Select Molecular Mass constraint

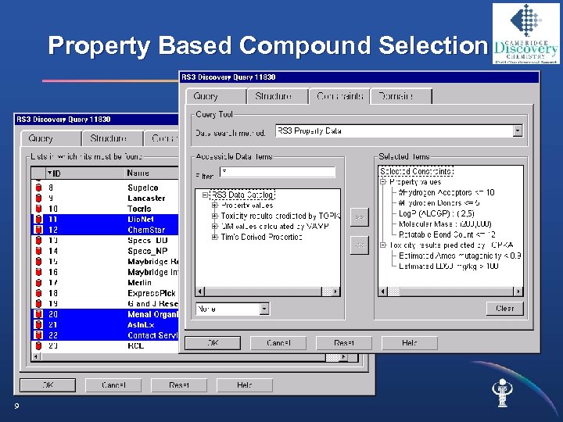click(445, 224)
